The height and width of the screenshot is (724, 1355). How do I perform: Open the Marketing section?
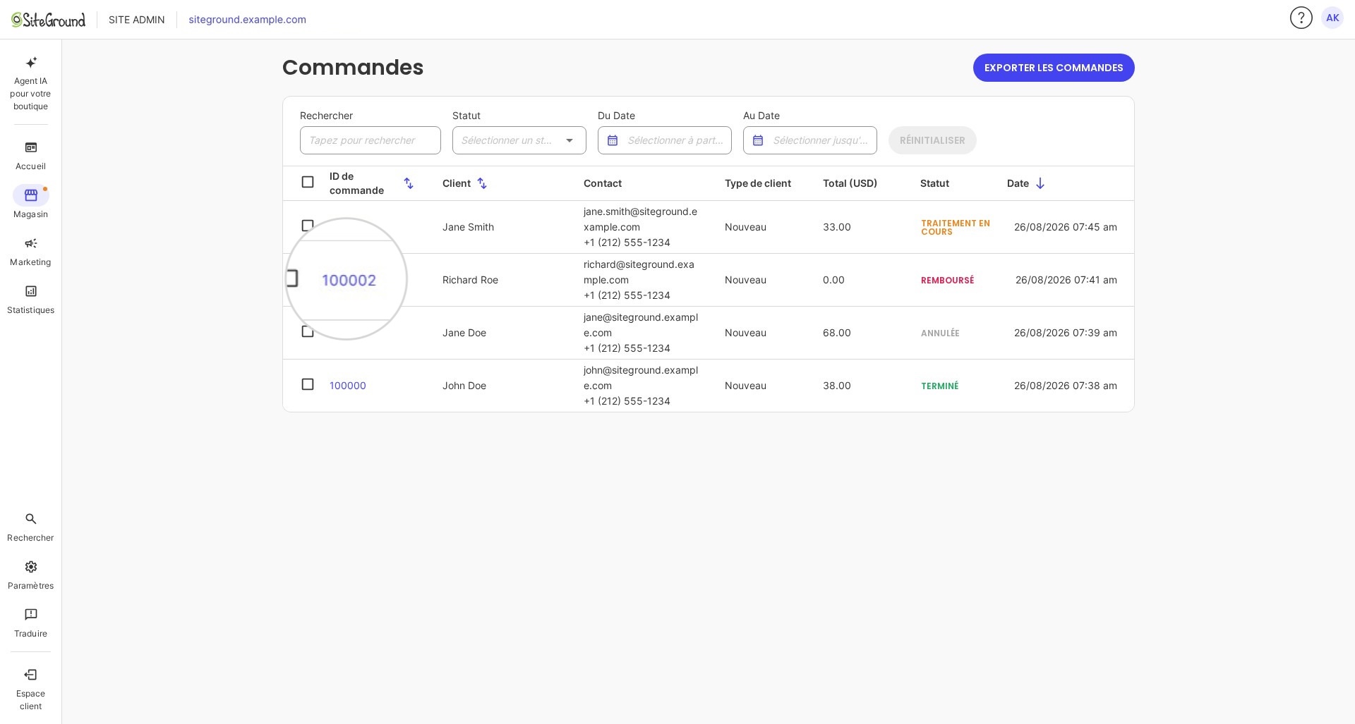(x=30, y=252)
